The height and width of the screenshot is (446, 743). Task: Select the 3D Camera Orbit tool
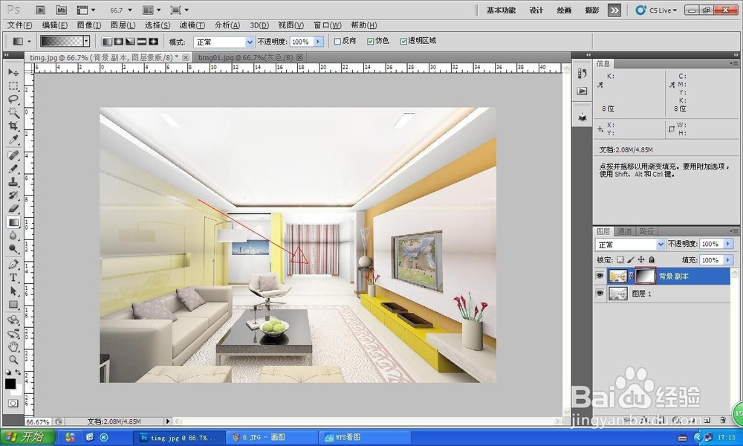coord(13,334)
